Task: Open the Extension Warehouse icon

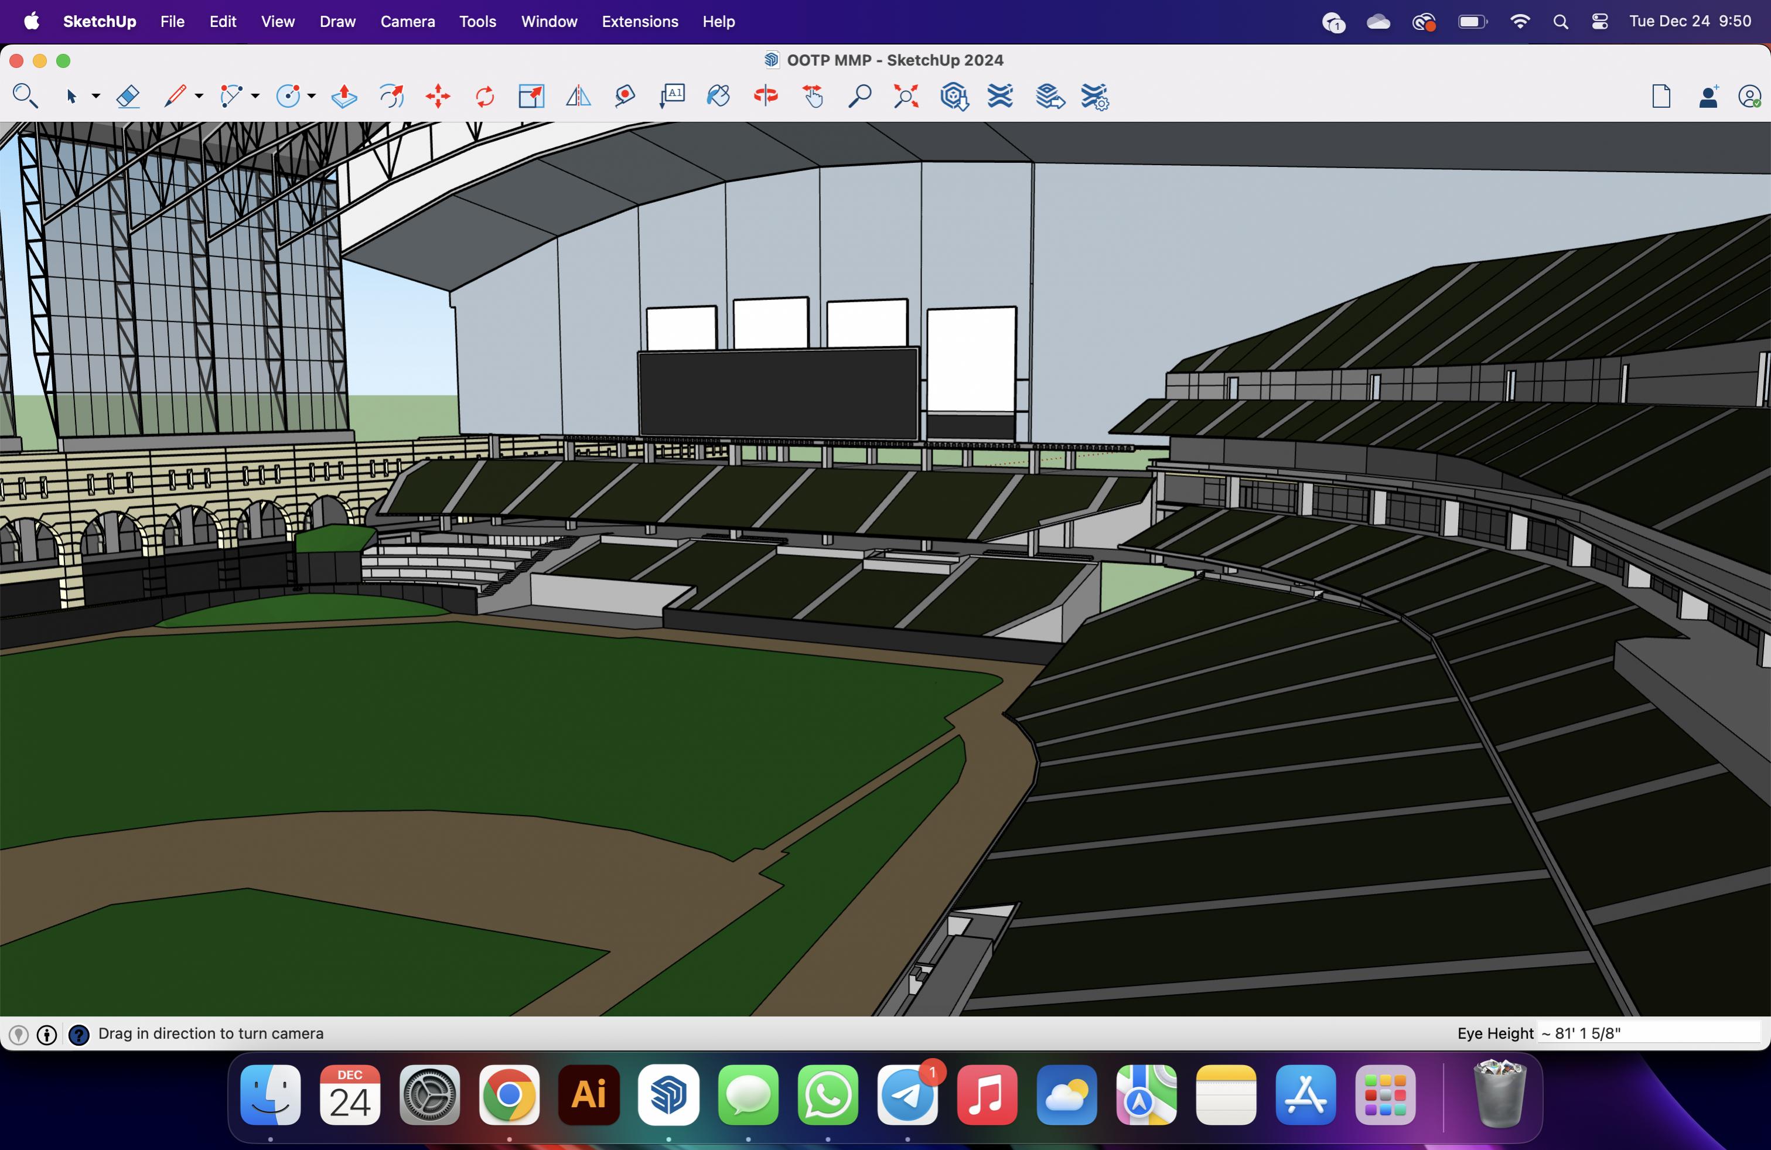Action: (1000, 96)
